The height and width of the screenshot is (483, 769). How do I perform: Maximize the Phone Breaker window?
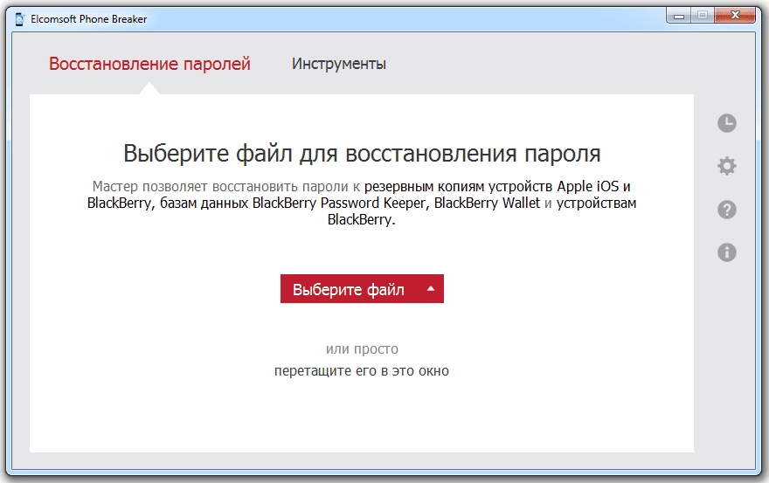703,16
